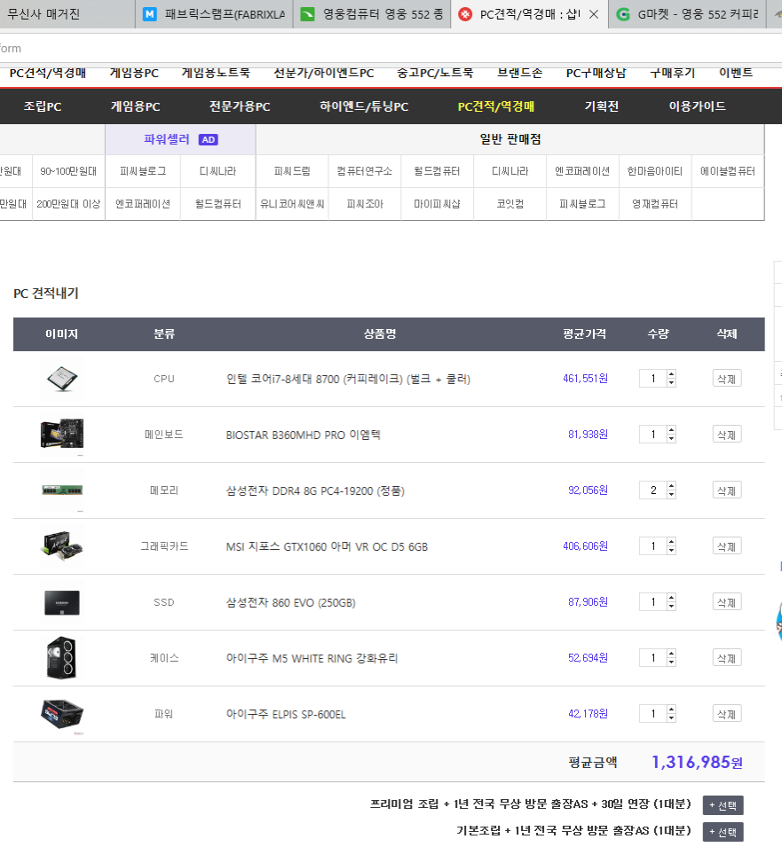
Task: Close the PC견적/역경매 browser tab
Action: tap(594, 15)
